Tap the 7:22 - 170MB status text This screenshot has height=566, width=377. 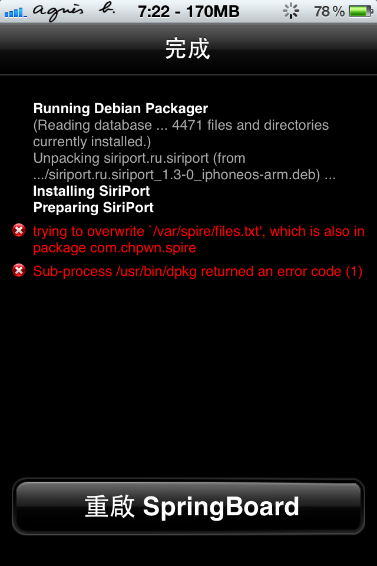tap(188, 11)
